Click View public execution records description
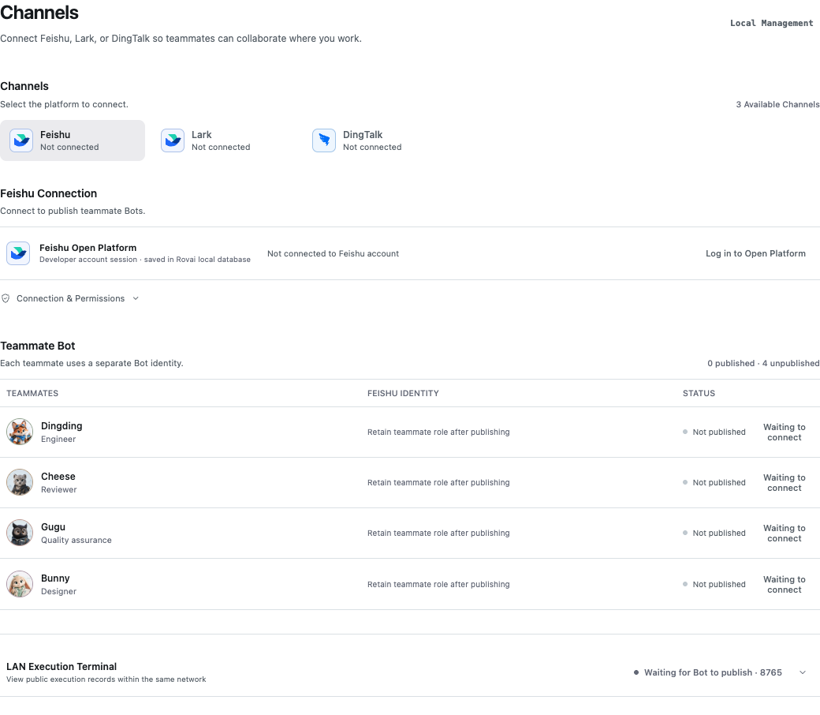The image size is (820, 715). click(x=106, y=679)
